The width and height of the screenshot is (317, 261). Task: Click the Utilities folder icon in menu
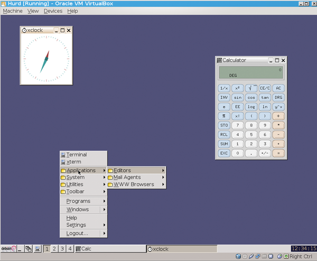(63, 184)
